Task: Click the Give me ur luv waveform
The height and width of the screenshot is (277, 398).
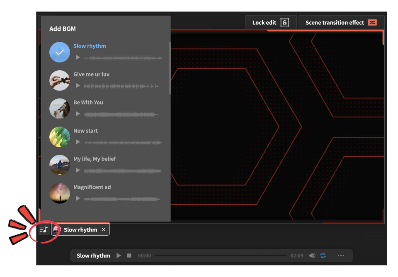Action: [x=121, y=86]
